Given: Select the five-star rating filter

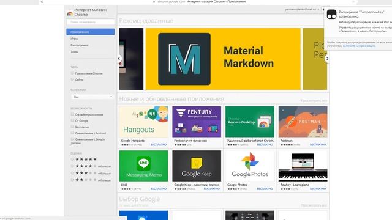Looking at the screenshot, I should tap(72, 159).
